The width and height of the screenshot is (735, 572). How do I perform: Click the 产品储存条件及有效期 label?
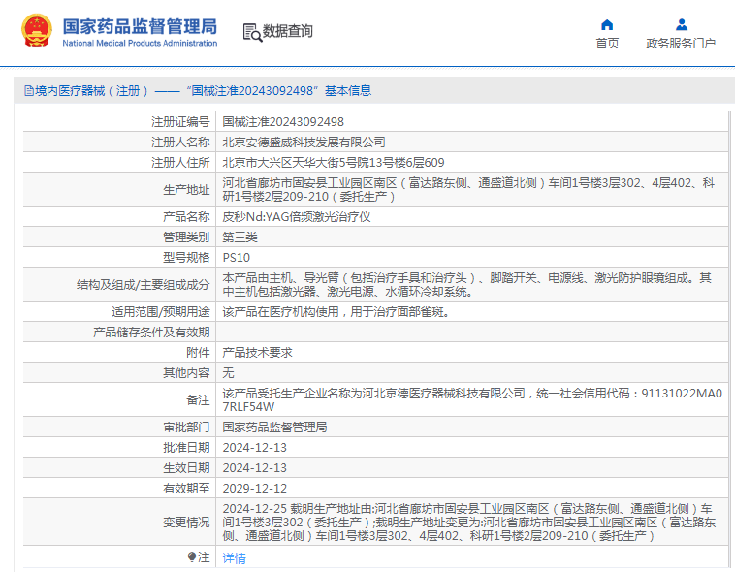tap(151, 333)
